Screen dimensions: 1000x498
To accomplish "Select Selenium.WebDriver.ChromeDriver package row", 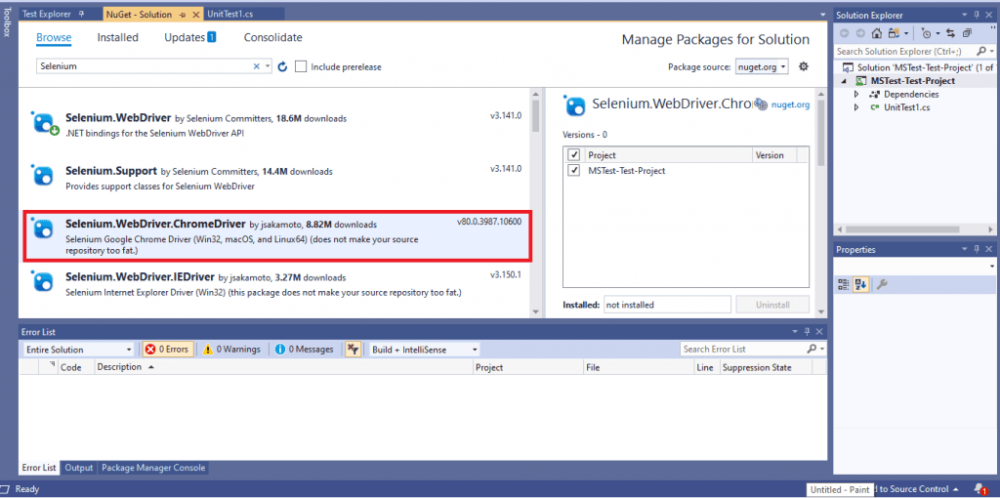I will pos(276,237).
